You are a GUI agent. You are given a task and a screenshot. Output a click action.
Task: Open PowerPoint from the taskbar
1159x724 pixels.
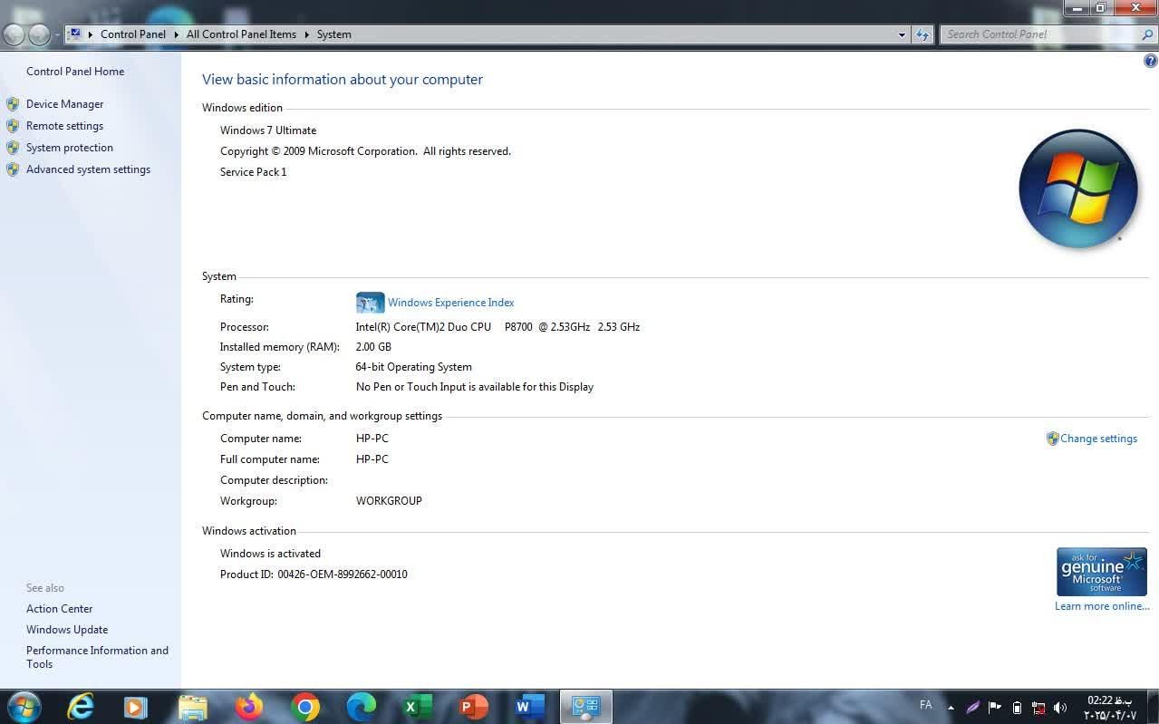[473, 707]
